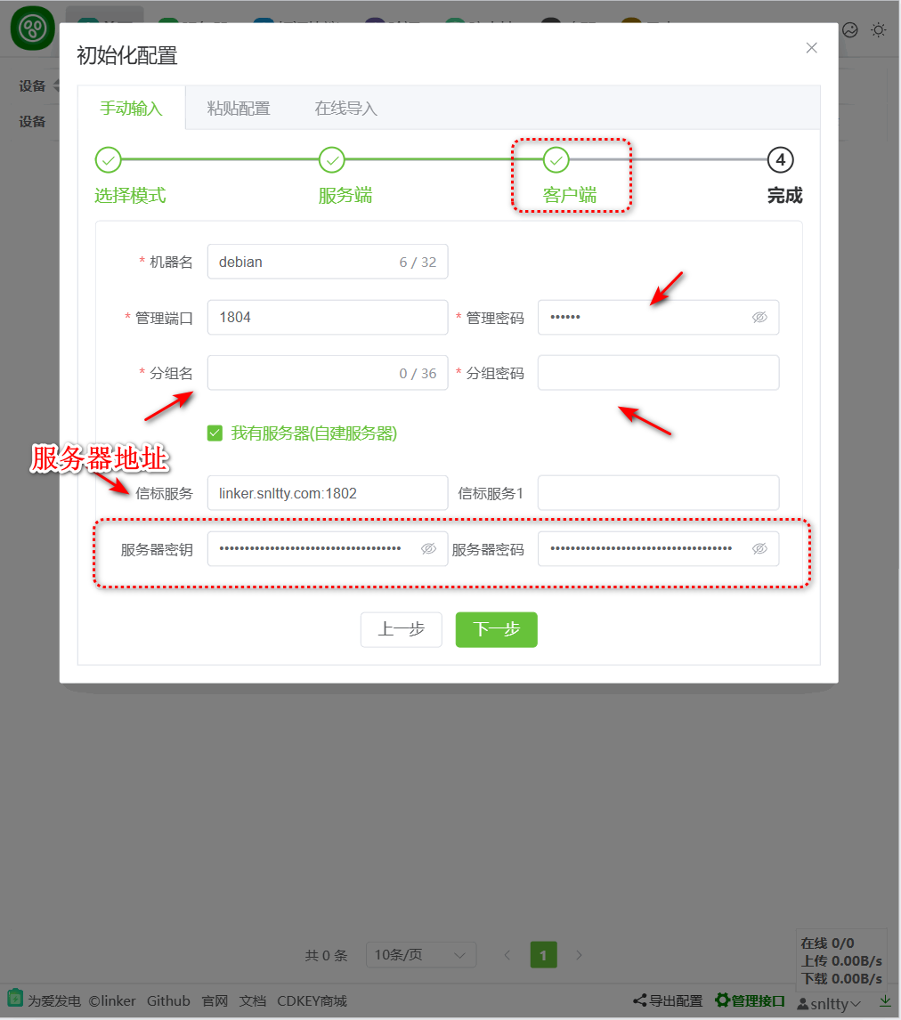The width and height of the screenshot is (901, 1020).
Task: Click the download arrow icon
Action: [885, 1001]
